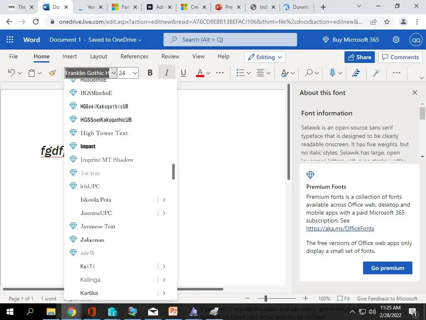Expand the alignment dropdown arrow

click(268, 73)
